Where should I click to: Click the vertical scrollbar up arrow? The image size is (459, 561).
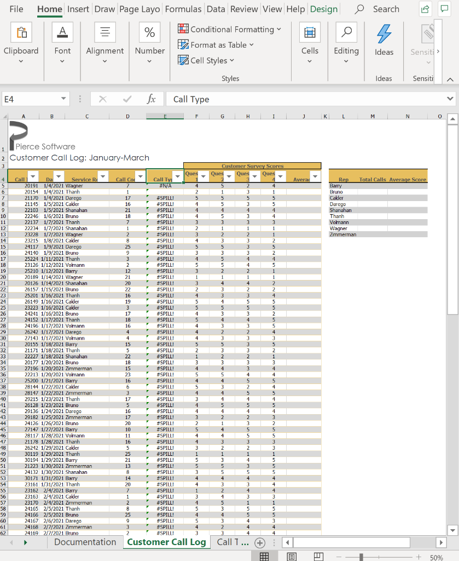(452, 119)
